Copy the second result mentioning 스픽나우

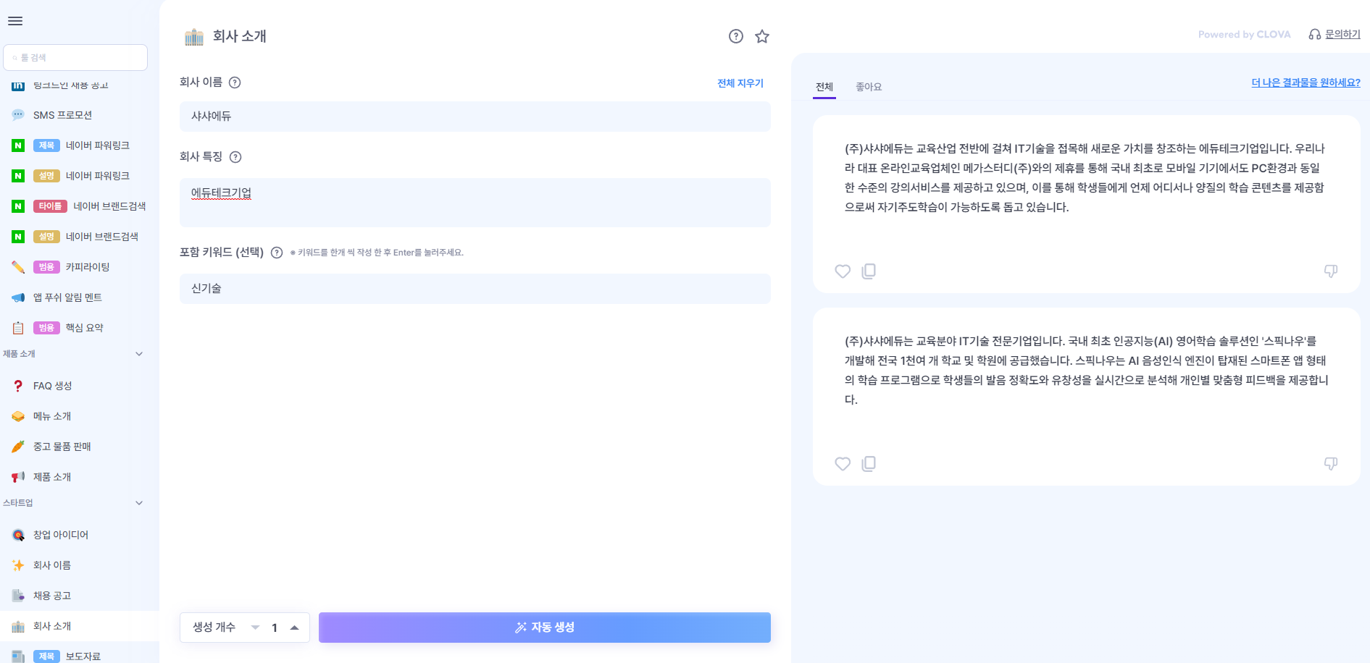tap(869, 464)
